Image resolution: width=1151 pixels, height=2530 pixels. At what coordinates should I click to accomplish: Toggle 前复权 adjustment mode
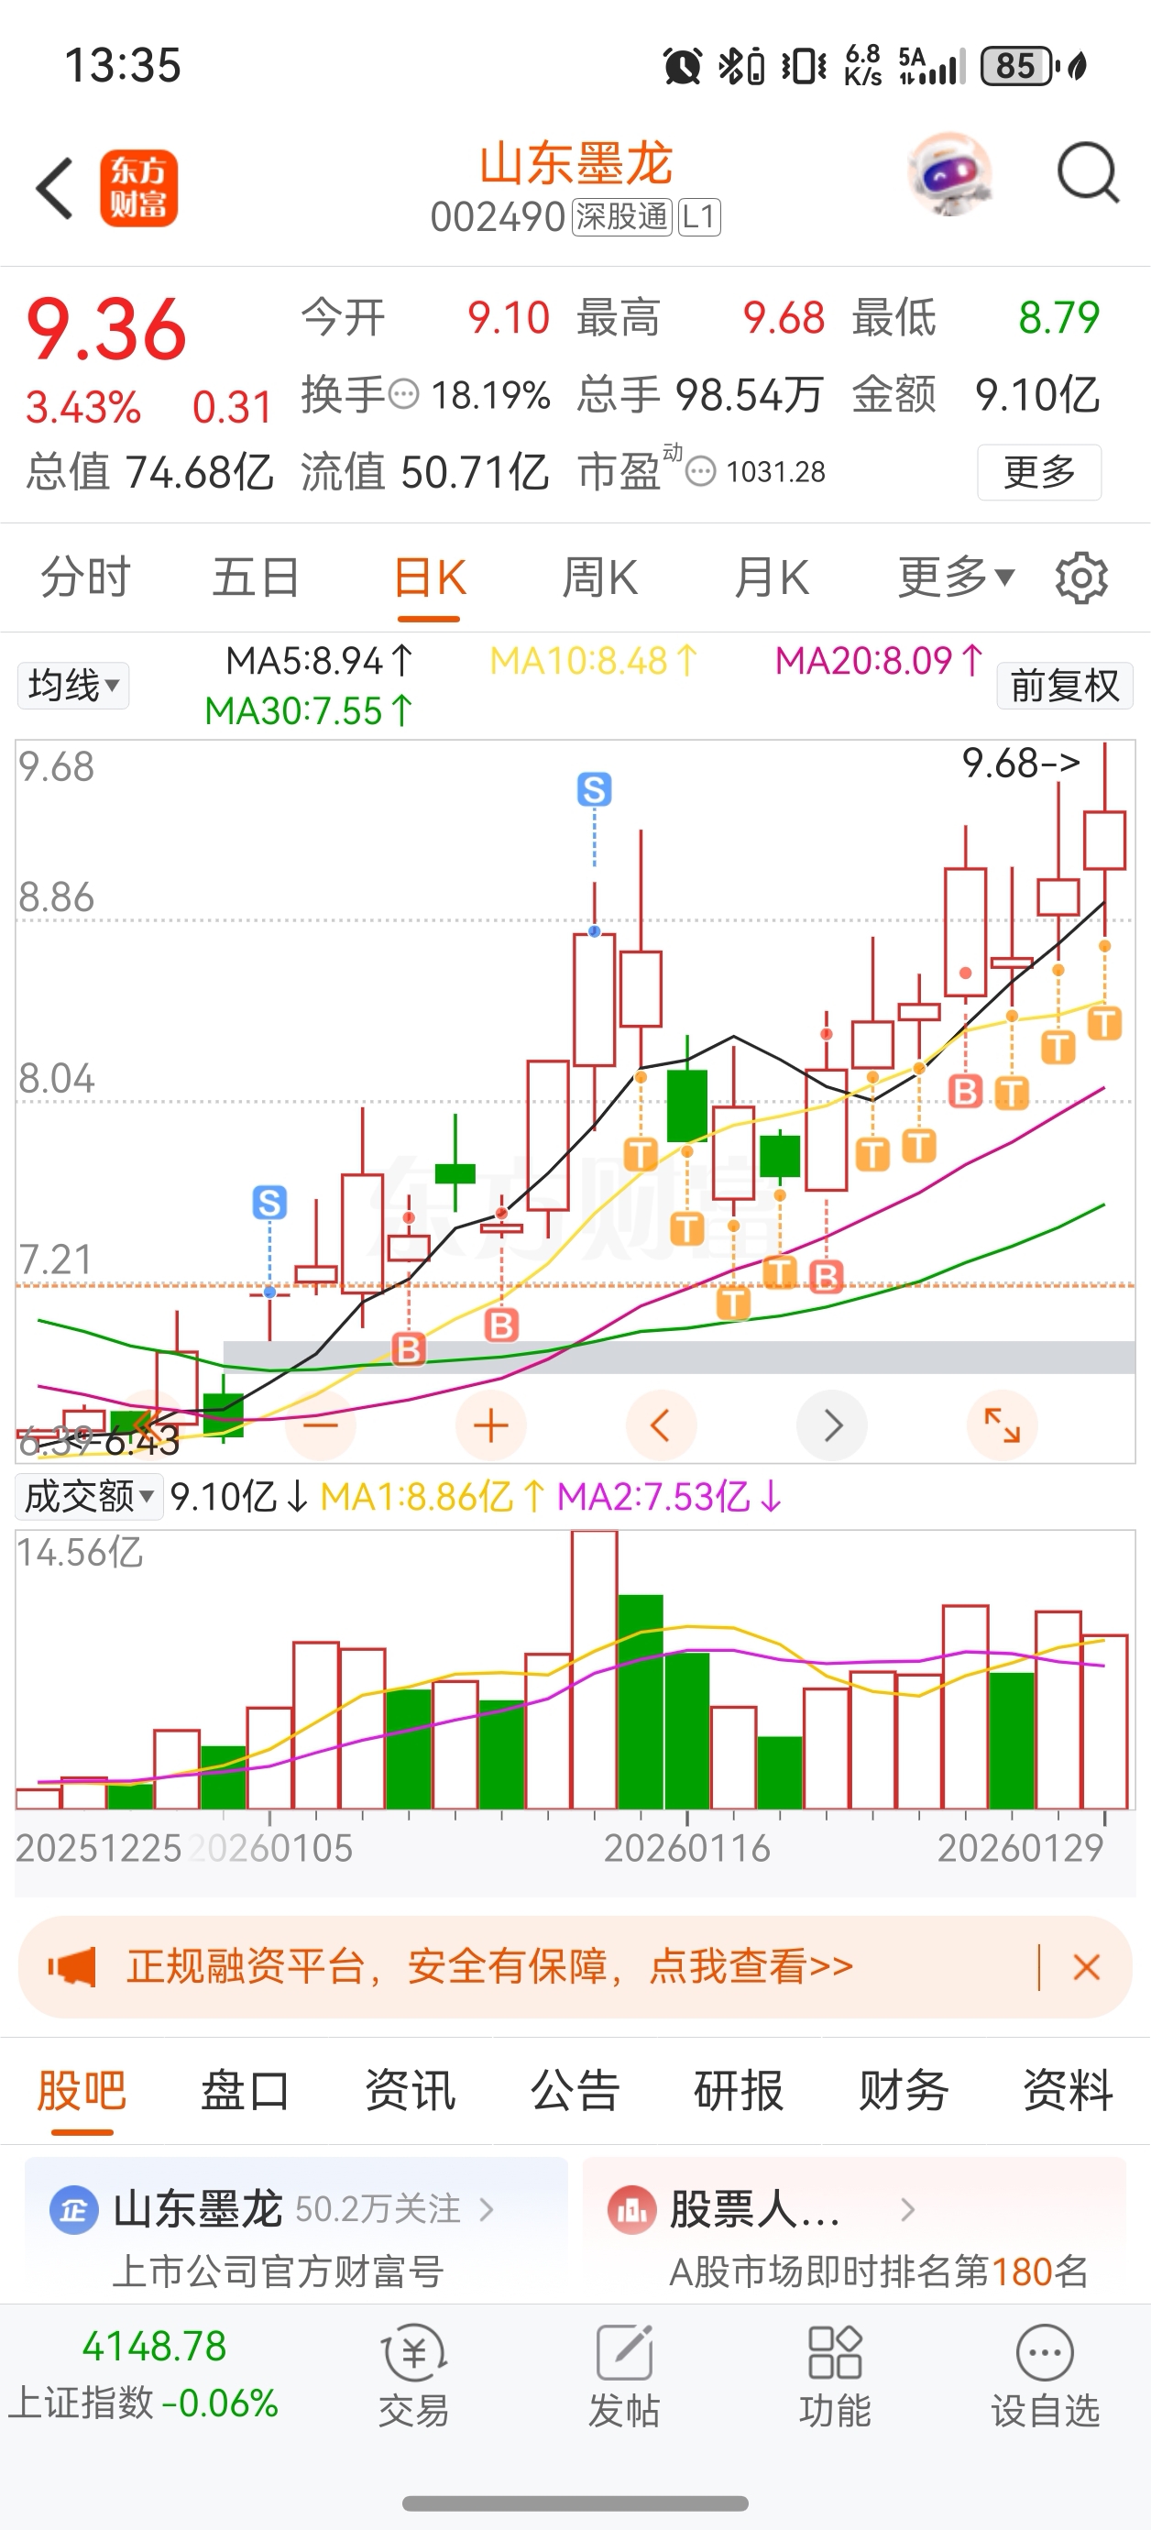pos(1065,686)
